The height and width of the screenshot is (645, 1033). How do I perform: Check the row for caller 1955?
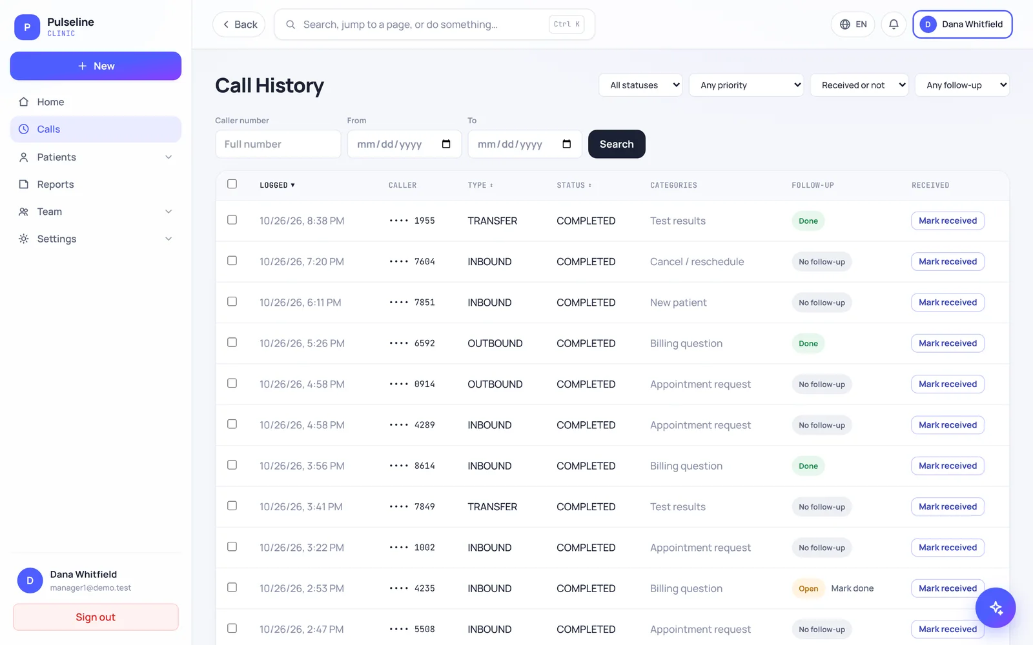click(x=232, y=220)
